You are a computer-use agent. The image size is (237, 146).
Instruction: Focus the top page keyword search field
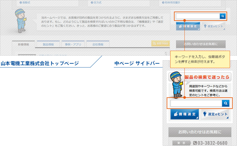(x=198, y=16)
